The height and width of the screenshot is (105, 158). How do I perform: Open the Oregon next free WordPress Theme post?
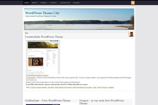point(101,102)
